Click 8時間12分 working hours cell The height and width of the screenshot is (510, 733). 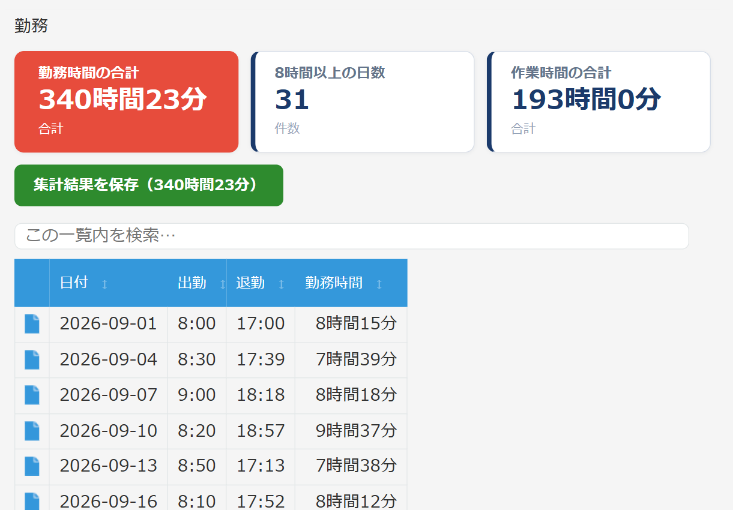[x=351, y=498]
